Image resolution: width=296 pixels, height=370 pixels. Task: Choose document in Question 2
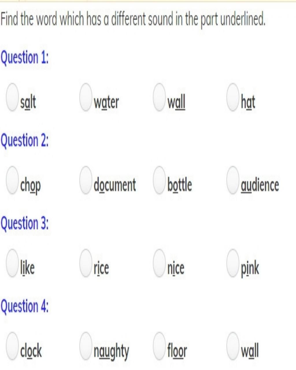(86, 180)
